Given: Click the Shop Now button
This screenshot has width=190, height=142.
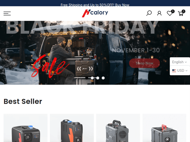Looking at the screenshot, I should pyautogui.click(x=144, y=63).
